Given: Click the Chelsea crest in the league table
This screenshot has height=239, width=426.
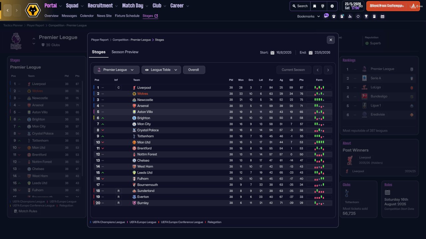Looking at the screenshot, I should [134, 160].
